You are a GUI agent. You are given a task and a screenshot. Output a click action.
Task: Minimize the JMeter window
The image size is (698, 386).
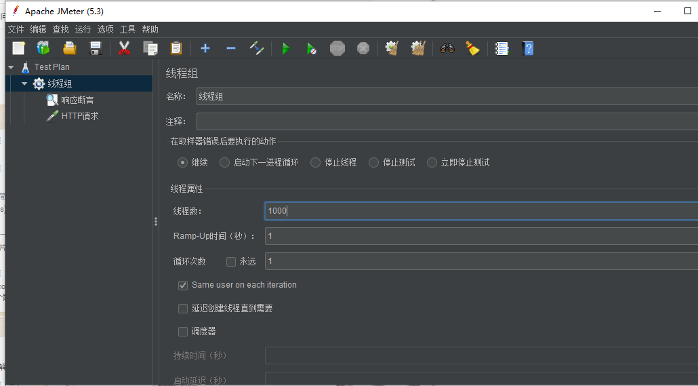tap(657, 11)
